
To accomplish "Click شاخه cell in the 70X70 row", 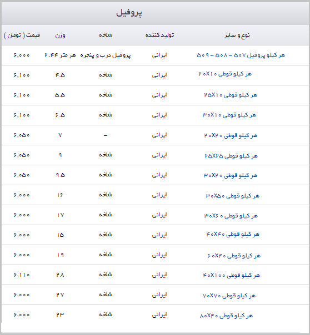I will coord(106,295).
